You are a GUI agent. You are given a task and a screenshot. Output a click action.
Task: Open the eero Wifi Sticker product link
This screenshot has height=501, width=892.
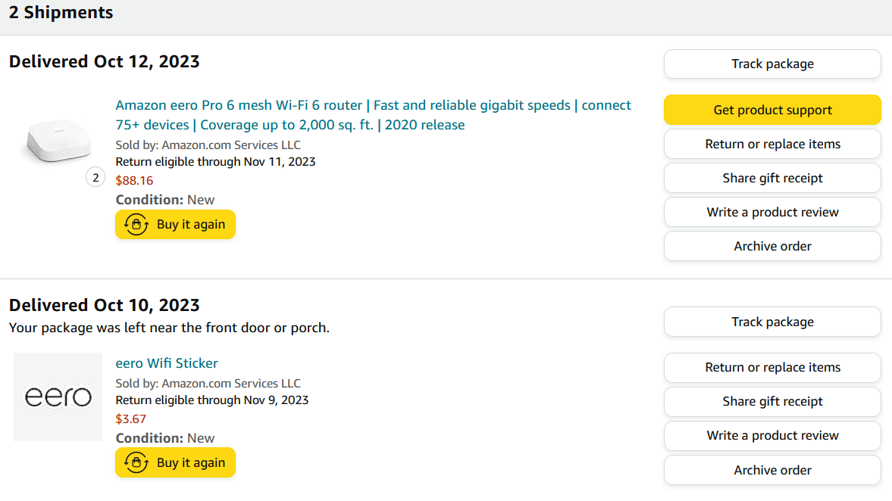click(x=167, y=363)
